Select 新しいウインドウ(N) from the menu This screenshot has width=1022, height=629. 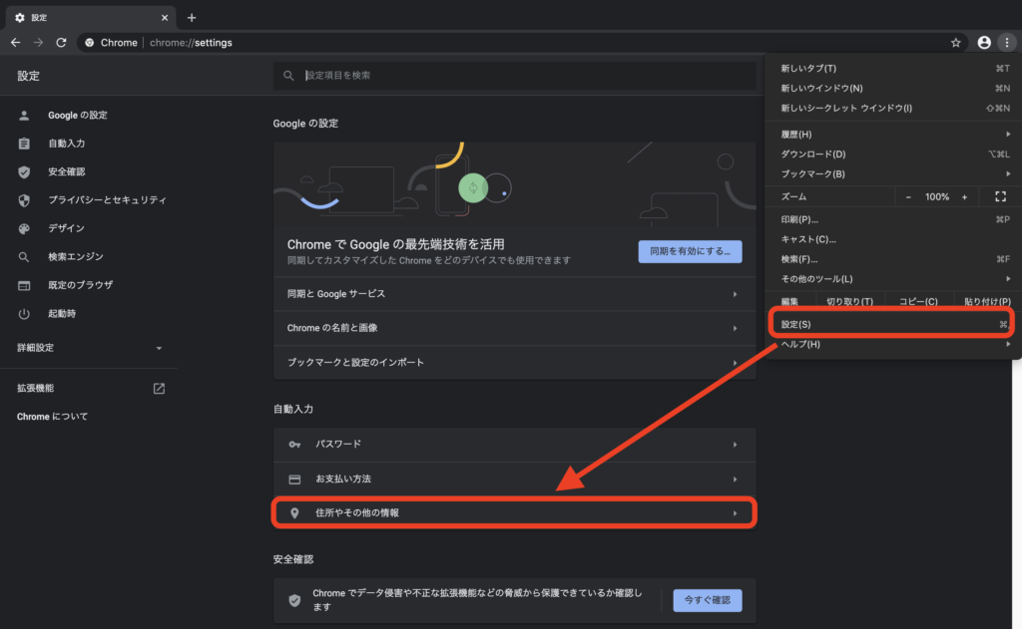(893, 88)
